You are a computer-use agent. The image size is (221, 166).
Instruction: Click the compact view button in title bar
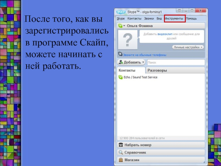[179, 11]
